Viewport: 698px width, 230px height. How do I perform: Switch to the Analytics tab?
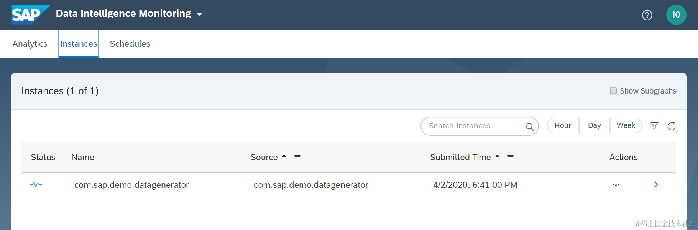(x=30, y=44)
